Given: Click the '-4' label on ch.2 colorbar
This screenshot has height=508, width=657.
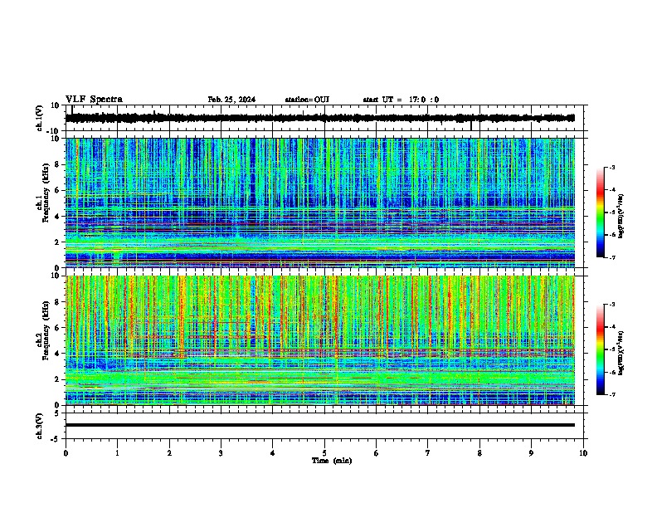Looking at the screenshot, I should coord(611,327).
